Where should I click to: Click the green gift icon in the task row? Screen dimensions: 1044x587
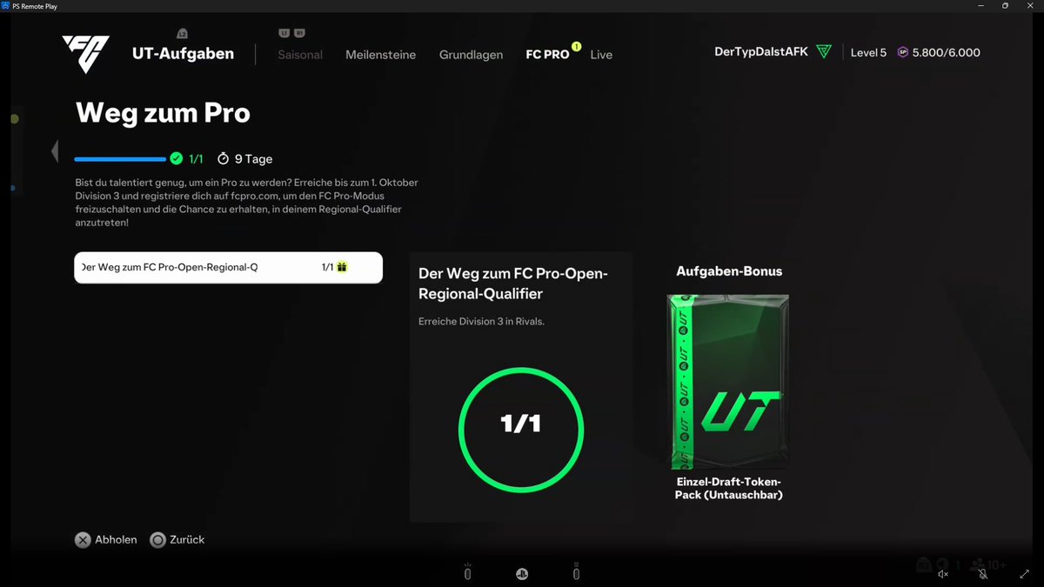point(342,267)
